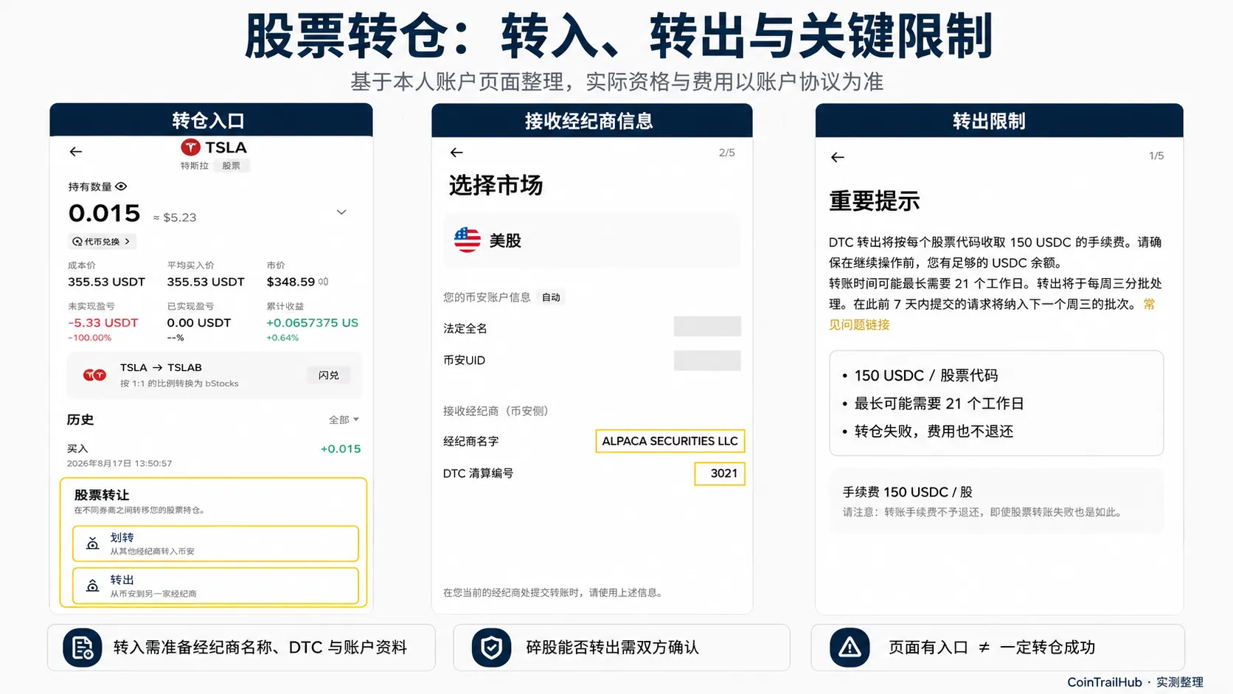The image size is (1233, 694).
Task: Go back from the TSLA holdings screen
Action: coord(76,152)
